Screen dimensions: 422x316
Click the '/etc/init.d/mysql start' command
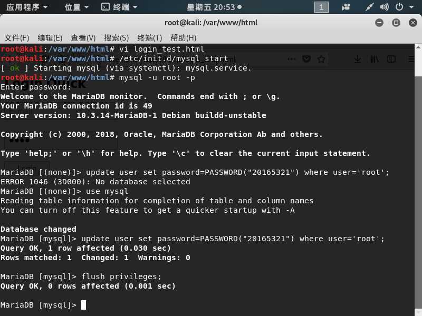click(x=174, y=58)
